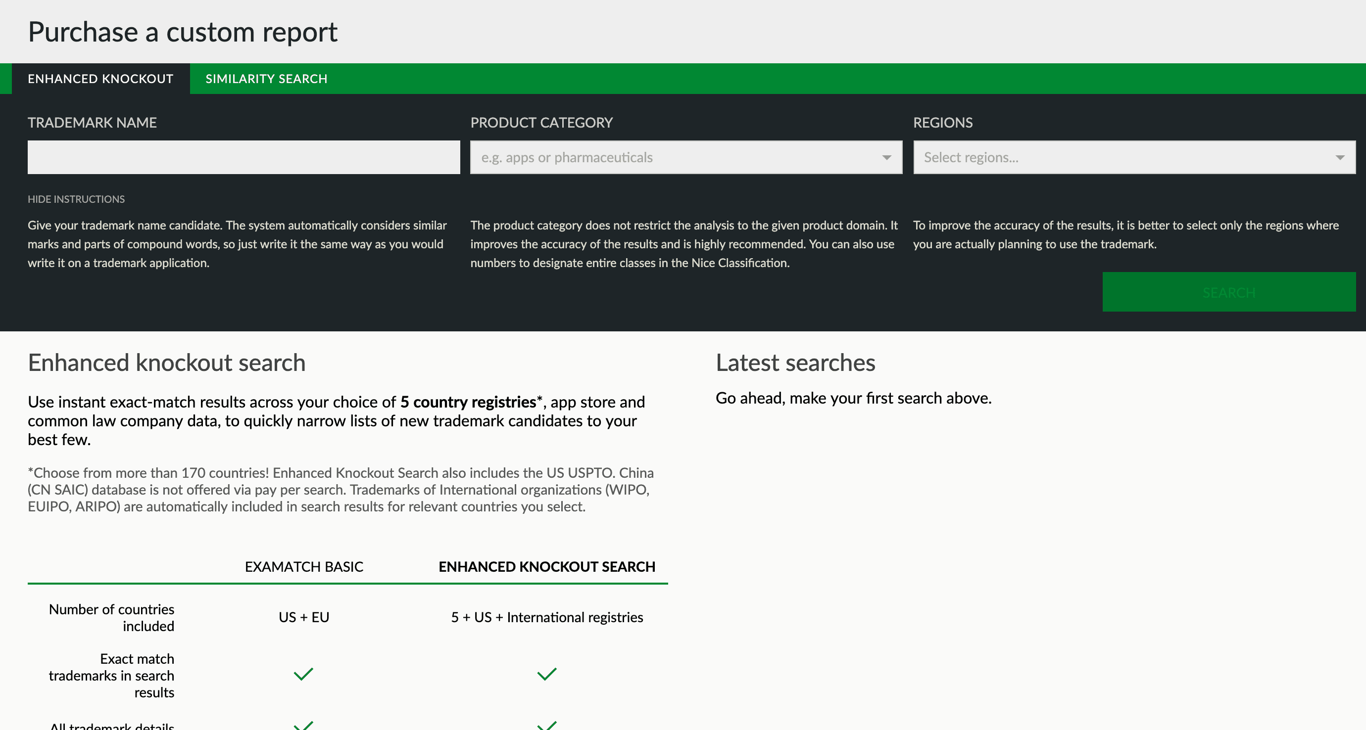Screen dimensions: 1366x730
Task: Click Hide Instructions link
Action: (x=76, y=199)
